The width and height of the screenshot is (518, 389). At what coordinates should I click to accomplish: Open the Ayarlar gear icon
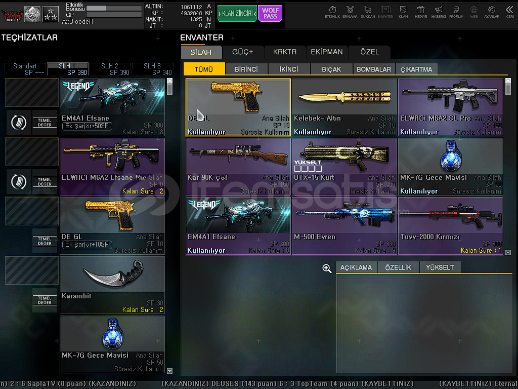[492, 12]
